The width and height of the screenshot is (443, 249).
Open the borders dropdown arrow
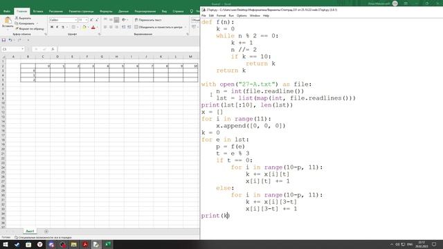tap(78, 27)
